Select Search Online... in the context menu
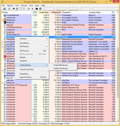Image resolution: width=120 pixels, height=126 pixels. pos(32,77)
